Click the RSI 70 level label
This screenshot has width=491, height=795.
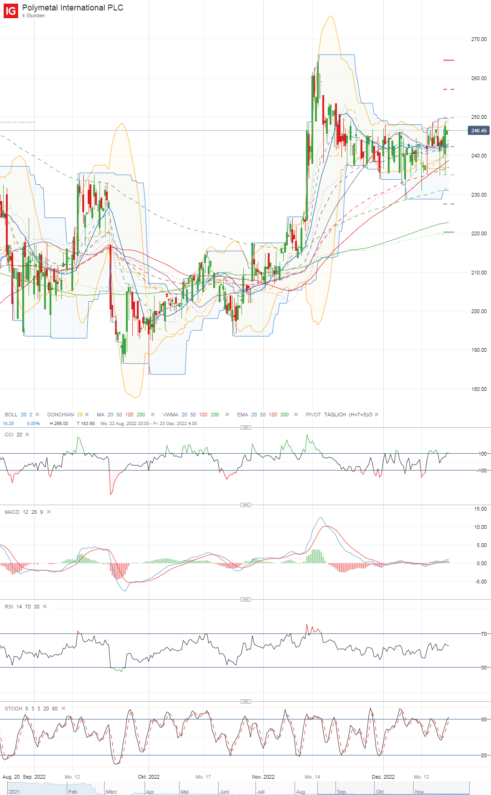coord(484,634)
